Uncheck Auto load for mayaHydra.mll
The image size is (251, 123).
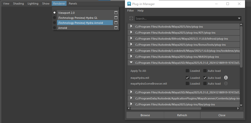click(x=205, y=78)
